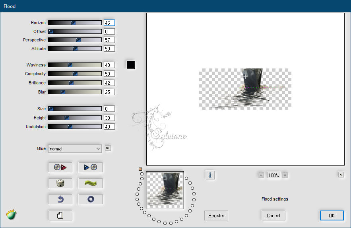This screenshot has width=351, height=228.
Task: Click the crosshair marker in main preview
Action: coord(245,77)
